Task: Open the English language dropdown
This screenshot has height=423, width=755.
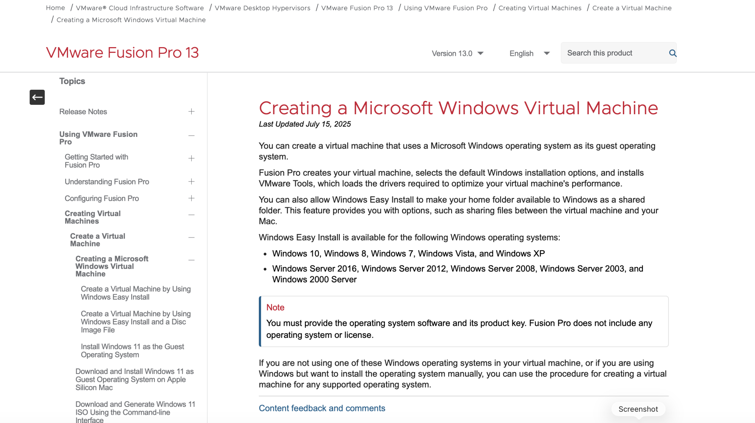Action: (529, 54)
